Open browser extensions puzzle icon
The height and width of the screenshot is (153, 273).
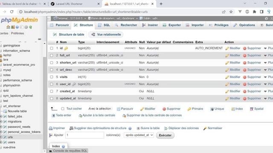pos(254,12)
